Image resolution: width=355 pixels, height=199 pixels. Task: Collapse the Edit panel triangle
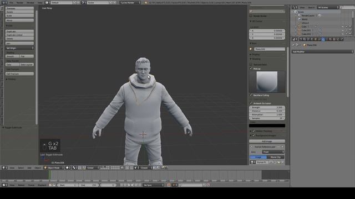(7, 26)
